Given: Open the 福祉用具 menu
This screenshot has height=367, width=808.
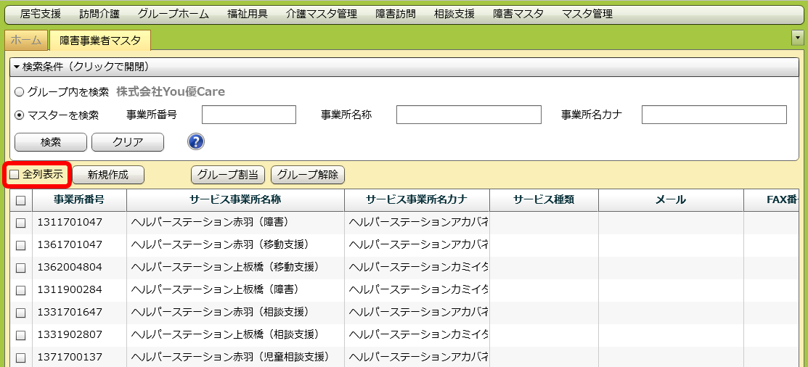Looking at the screenshot, I should pyautogui.click(x=248, y=14).
